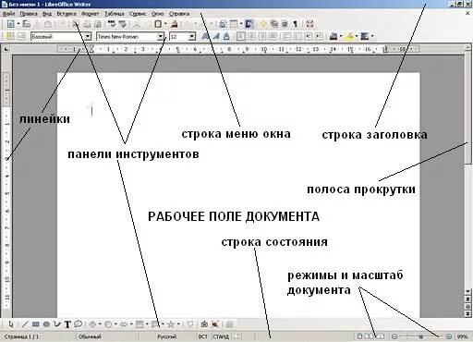The height and width of the screenshot is (342, 473).
Task: Toggle bulleted list icon
Action: 297,36
